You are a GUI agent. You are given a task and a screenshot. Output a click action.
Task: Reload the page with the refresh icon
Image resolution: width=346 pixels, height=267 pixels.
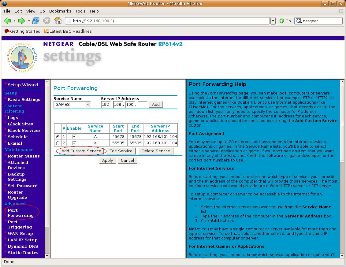click(36, 21)
